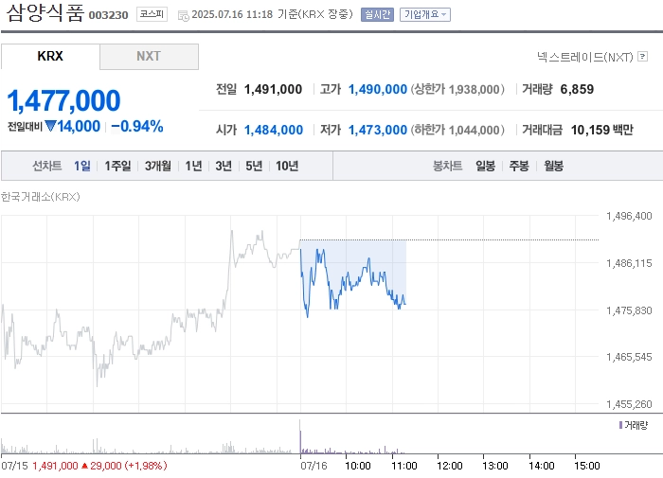This screenshot has height=478, width=663.
Task: Click the 시가 value 1,484,000
Action: tap(274, 130)
